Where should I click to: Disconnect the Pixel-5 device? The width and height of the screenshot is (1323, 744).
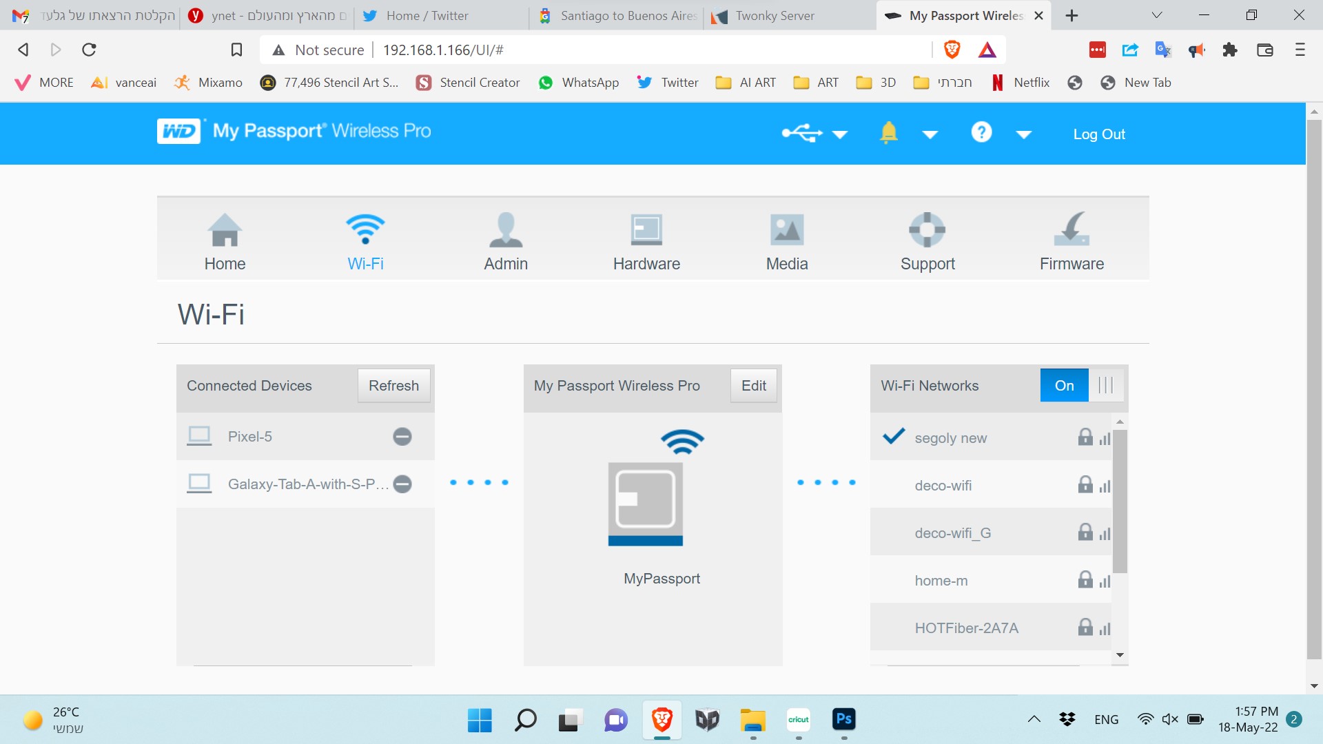tap(402, 436)
